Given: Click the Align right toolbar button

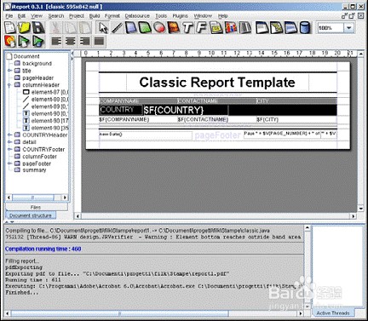Looking at the screenshot, I should pyautogui.click(x=84, y=42).
